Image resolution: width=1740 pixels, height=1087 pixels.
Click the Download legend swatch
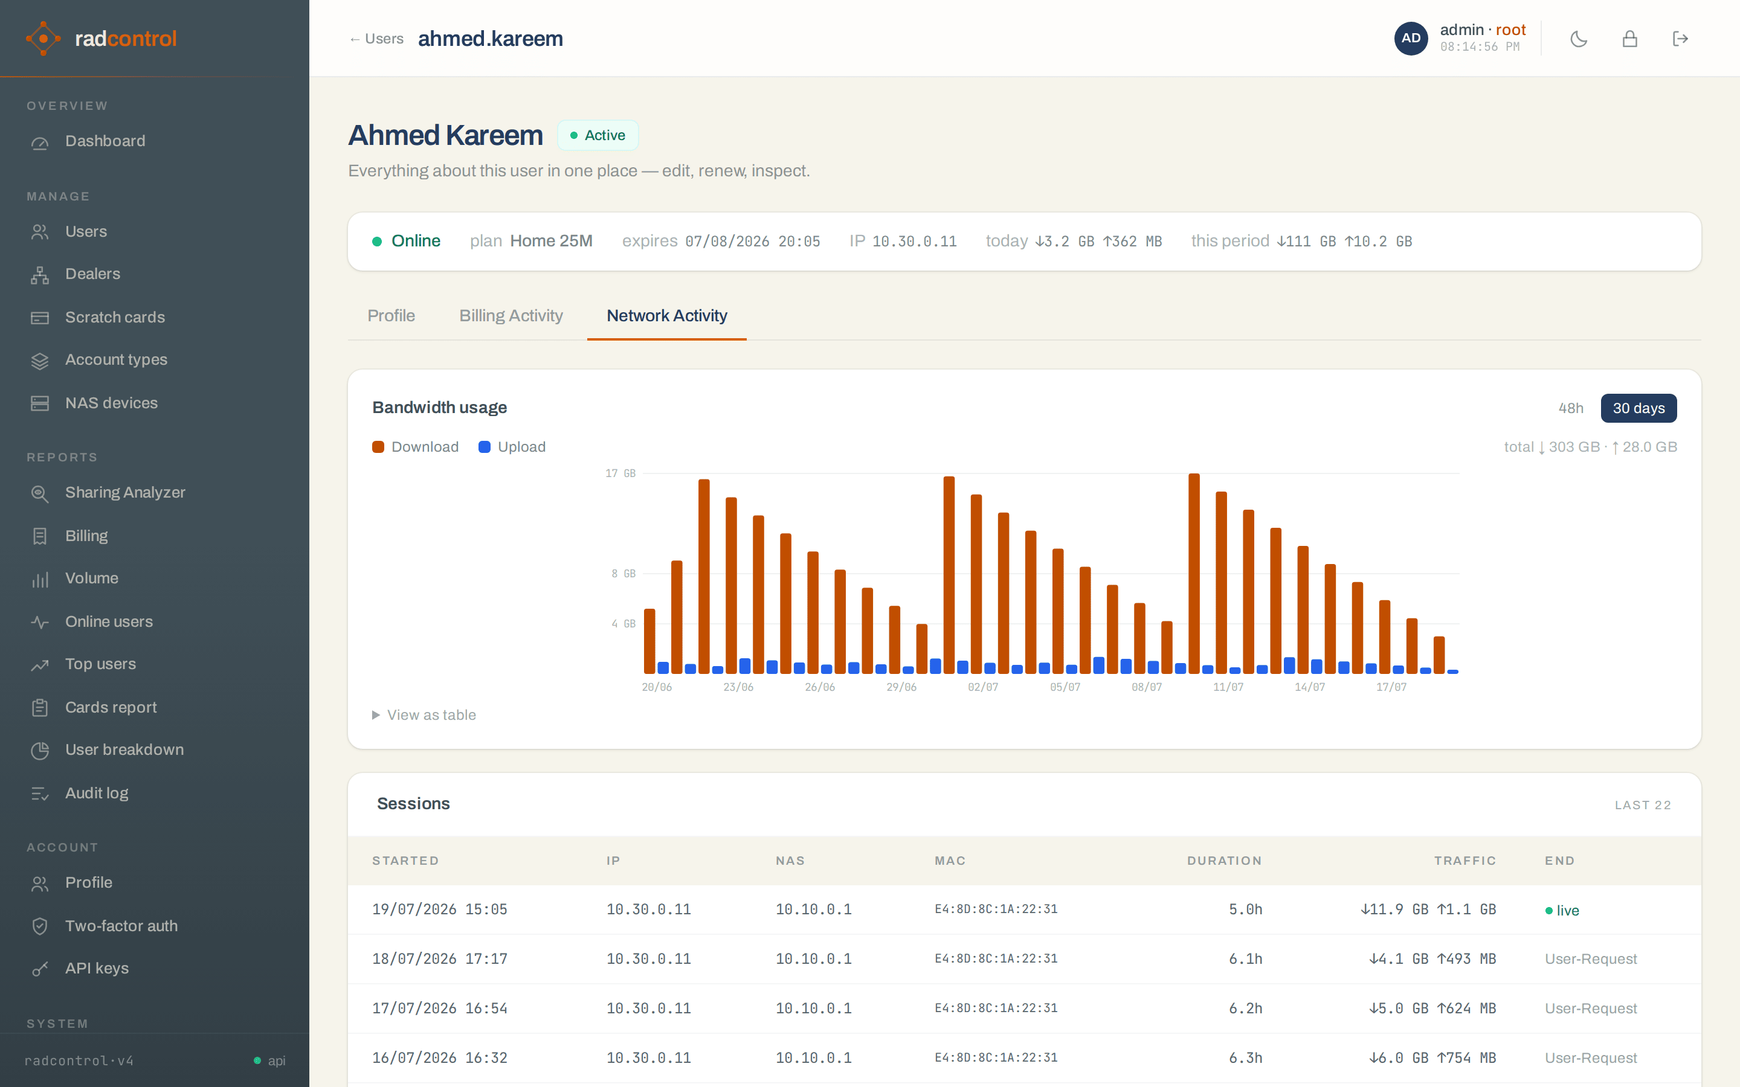378,447
